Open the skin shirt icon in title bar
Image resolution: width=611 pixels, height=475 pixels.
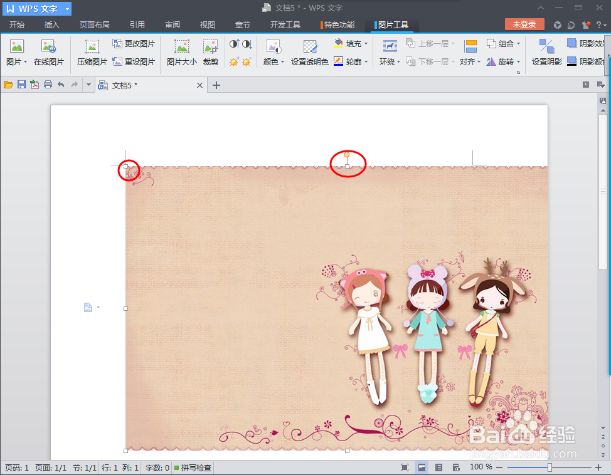586,25
